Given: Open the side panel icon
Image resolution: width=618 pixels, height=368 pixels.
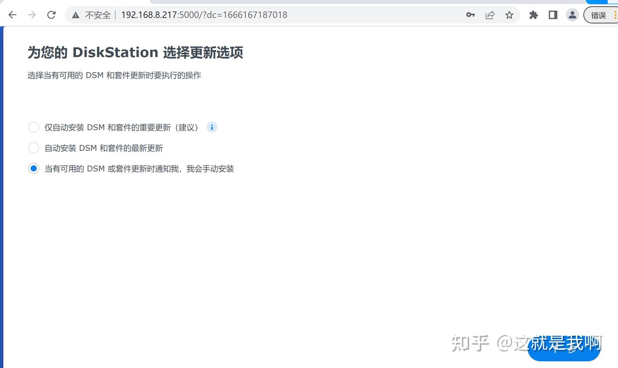Looking at the screenshot, I should (x=553, y=15).
